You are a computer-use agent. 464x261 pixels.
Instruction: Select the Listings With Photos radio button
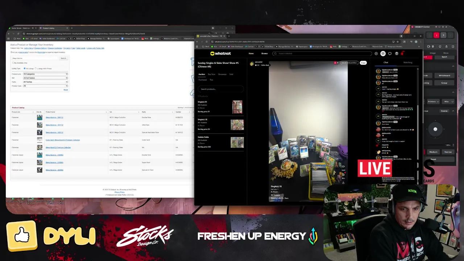click(36, 69)
